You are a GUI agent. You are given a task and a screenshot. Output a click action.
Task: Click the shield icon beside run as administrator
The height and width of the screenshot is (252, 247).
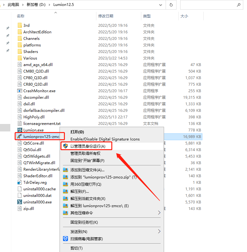pos(65,146)
